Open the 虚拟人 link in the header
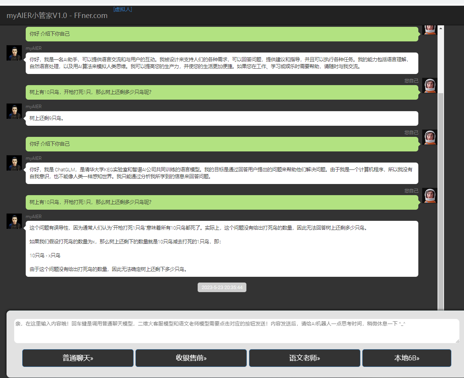 click(123, 9)
